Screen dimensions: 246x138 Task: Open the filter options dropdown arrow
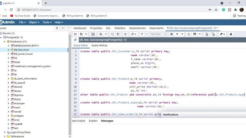pos(147,34)
